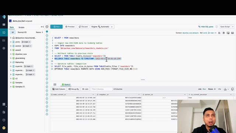Click the Add Column button
Screen dimensions: 236x133
click(x=59, y=89)
